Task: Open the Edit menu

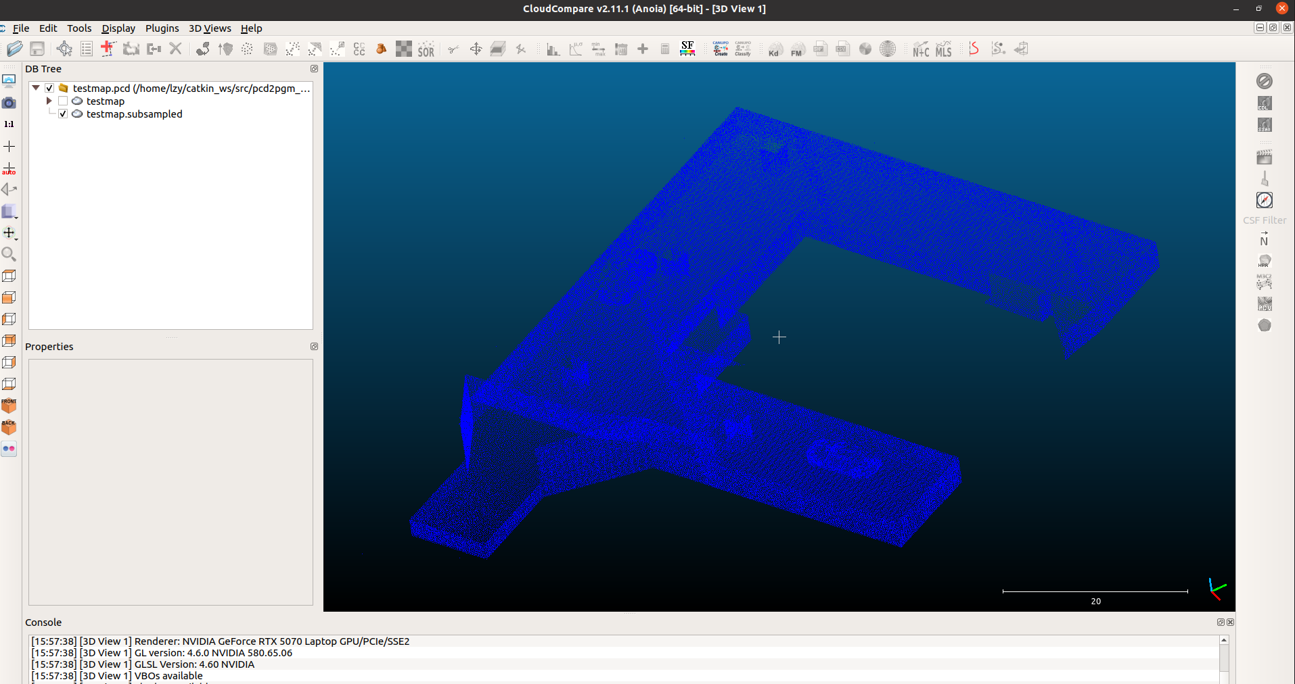Action: coord(48,28)
